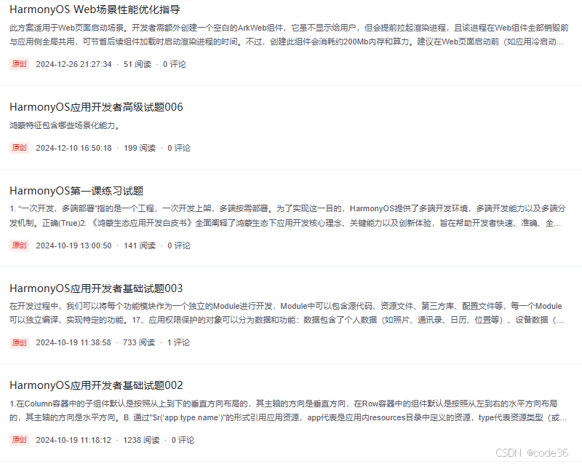The width and height of the screenshot is (582, 464).
Task: Click 原创 tag on 高级试题006 article
Action: point(20,148)
